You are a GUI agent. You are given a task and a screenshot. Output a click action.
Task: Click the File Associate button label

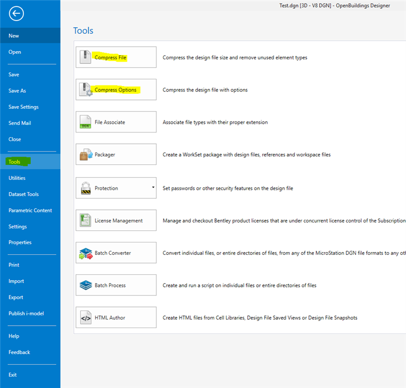tap(110, 122)
